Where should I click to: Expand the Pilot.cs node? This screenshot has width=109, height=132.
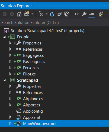click(10, 74)
